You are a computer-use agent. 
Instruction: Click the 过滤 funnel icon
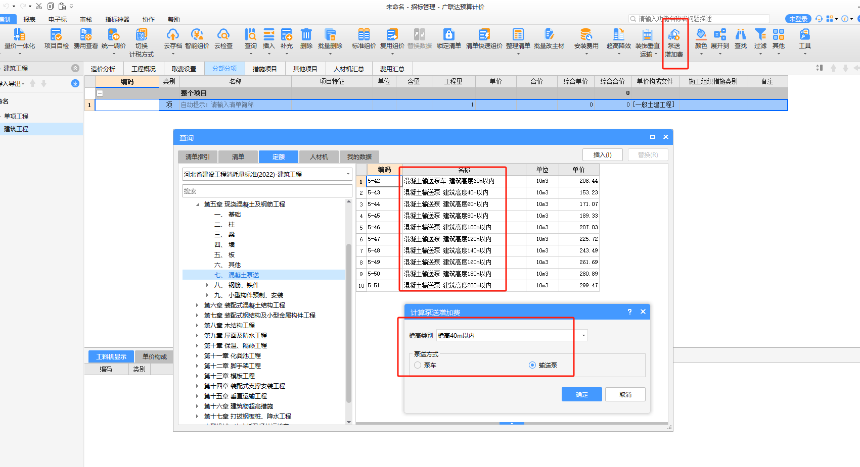[x=760, y=39]
